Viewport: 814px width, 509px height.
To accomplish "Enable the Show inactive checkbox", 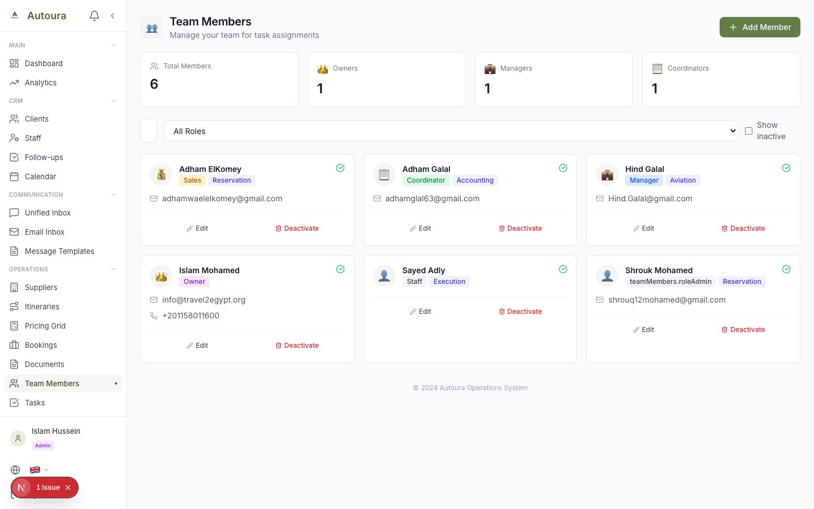I will point(748,131).
